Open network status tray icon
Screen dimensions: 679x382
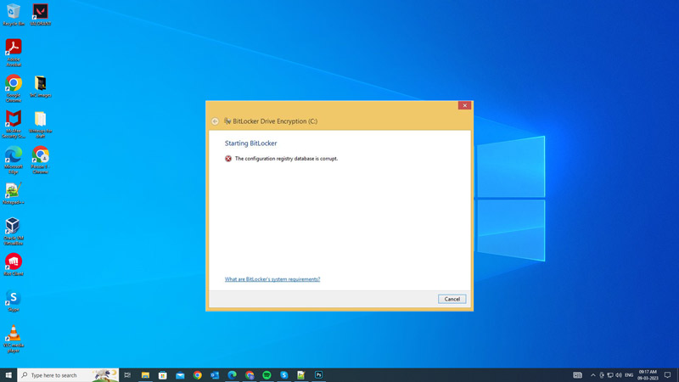(x=610, y=375)
